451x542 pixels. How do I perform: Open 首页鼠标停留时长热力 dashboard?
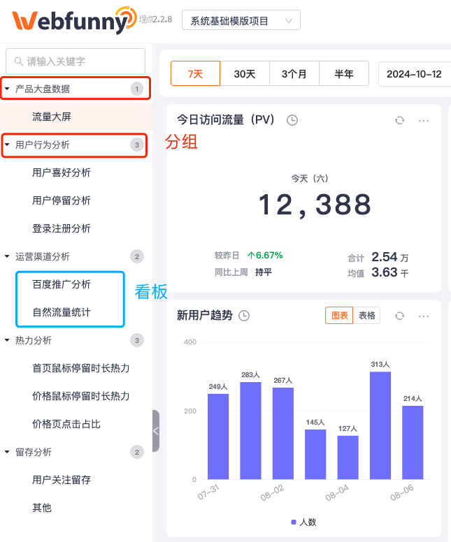tap(80, 368)
